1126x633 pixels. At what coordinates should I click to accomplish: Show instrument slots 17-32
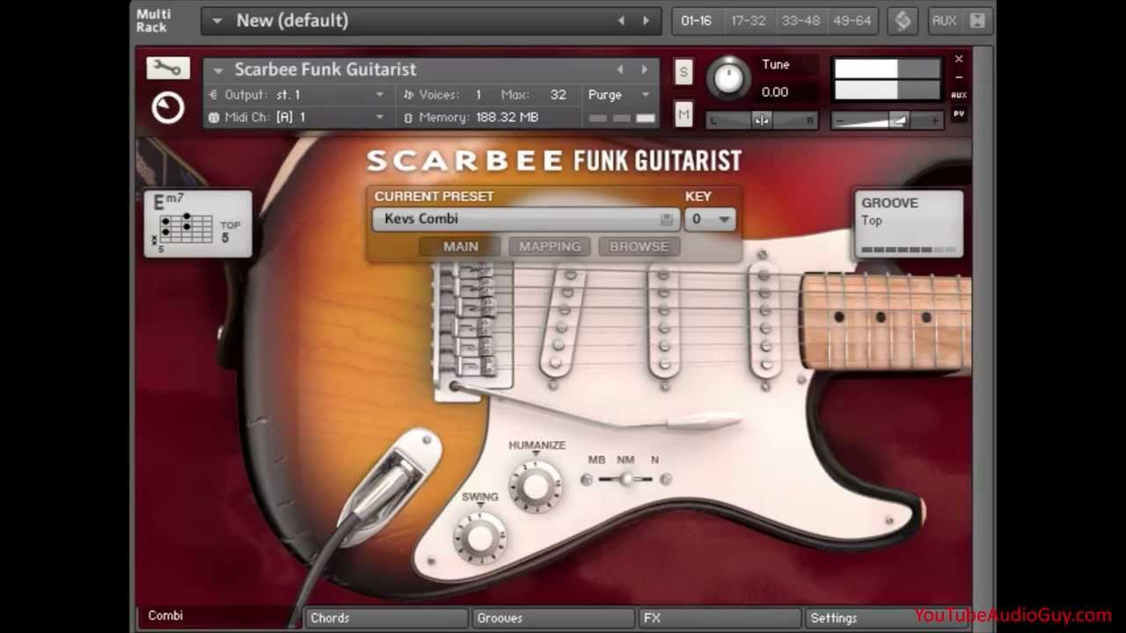[749, 21]
